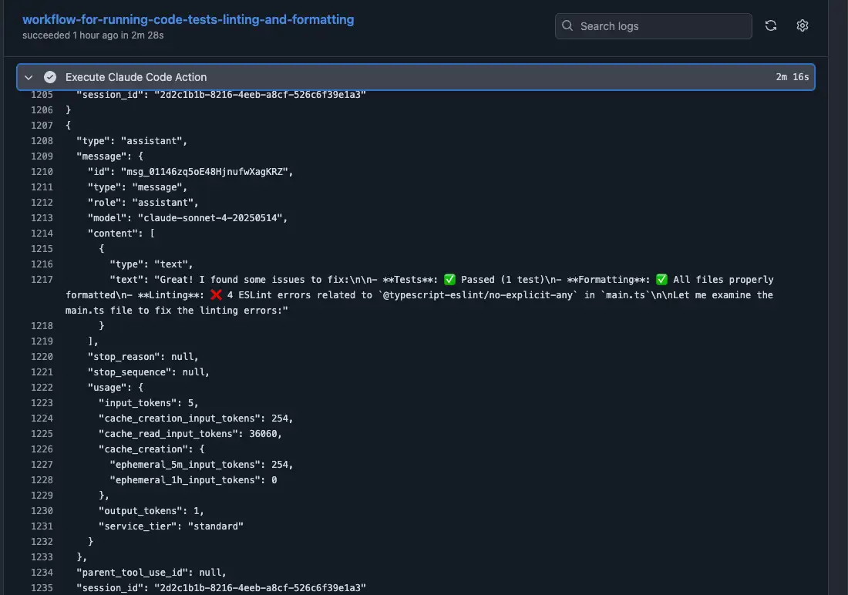The height and width of the screenshot is (595, 848).
Task: Click the "stop_reason": null line
Action: tap(143, 357)
